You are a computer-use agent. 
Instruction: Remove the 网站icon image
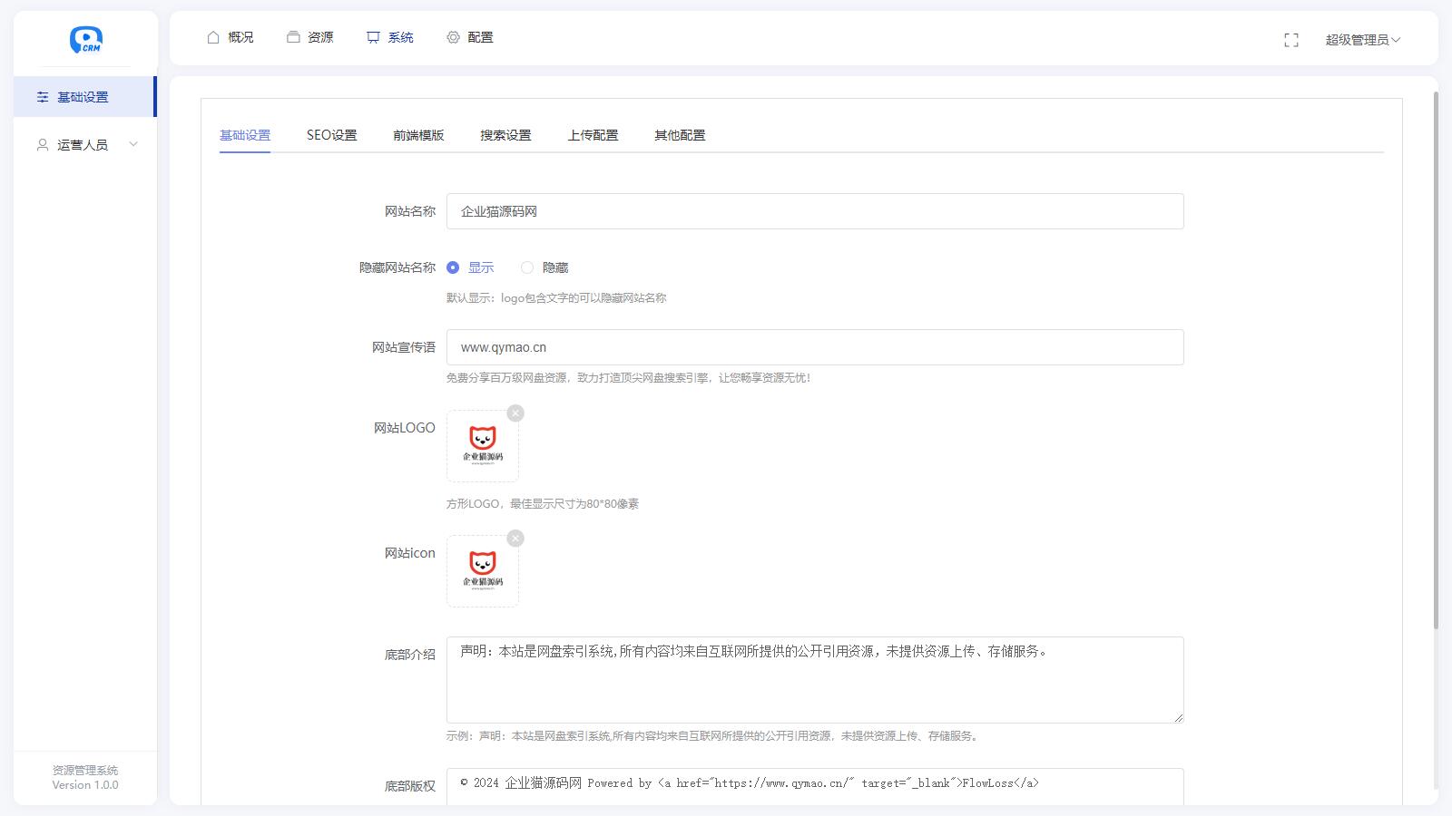point(515,539)
